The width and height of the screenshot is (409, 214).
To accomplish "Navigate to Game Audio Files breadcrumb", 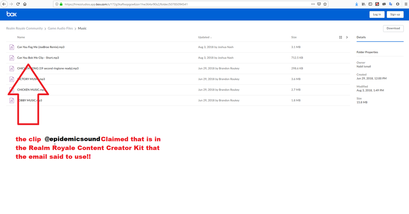I will [60, 29].
